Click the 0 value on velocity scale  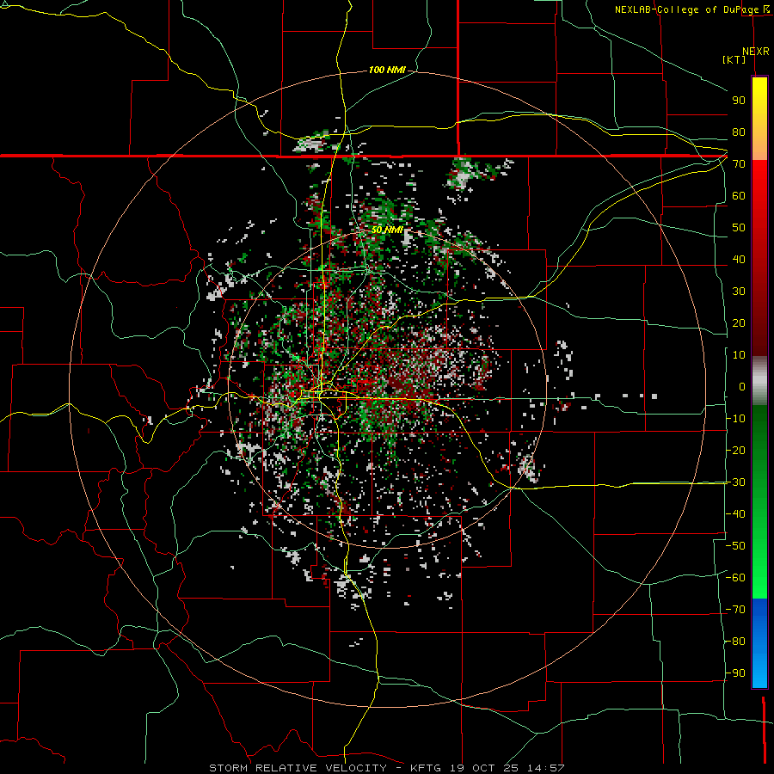(x=742, y=387)
